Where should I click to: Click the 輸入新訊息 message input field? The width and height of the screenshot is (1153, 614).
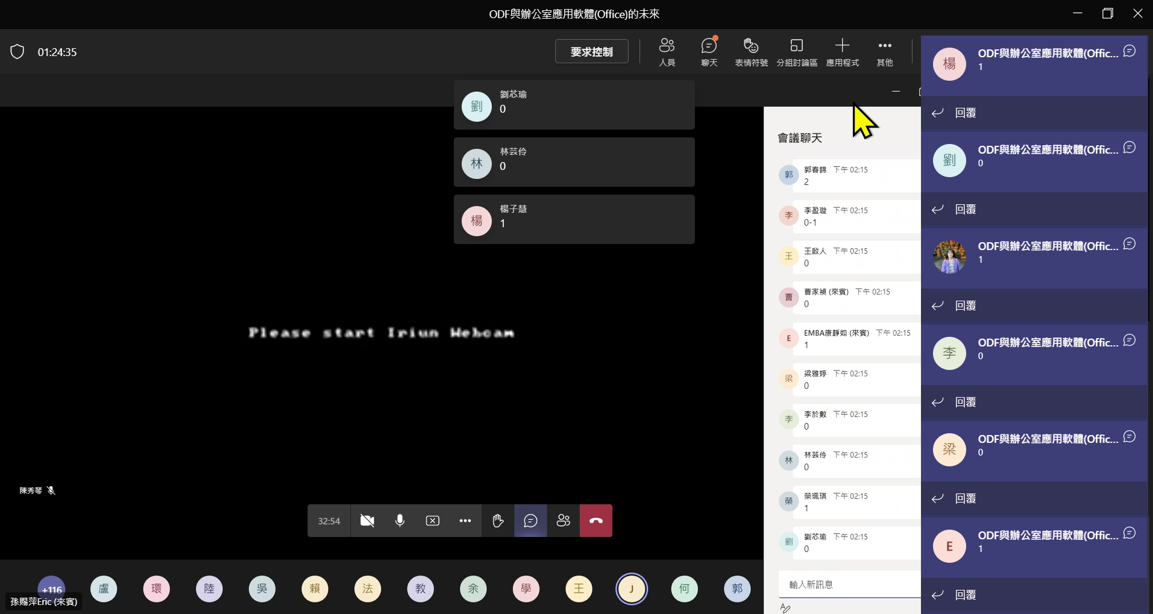tap(849, 584)
